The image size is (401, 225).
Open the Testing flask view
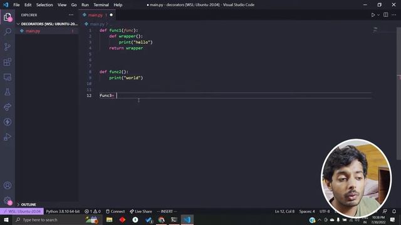click(x=8, y=92)
